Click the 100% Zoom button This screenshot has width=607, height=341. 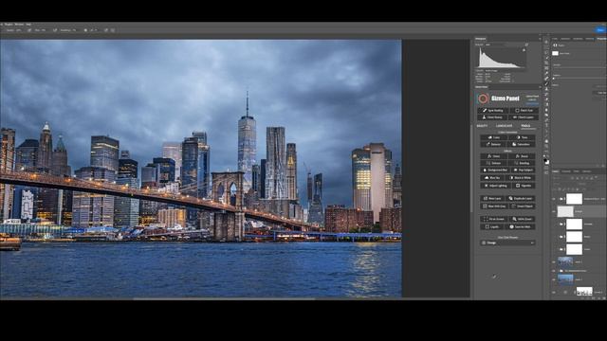[x=522, y=219]
